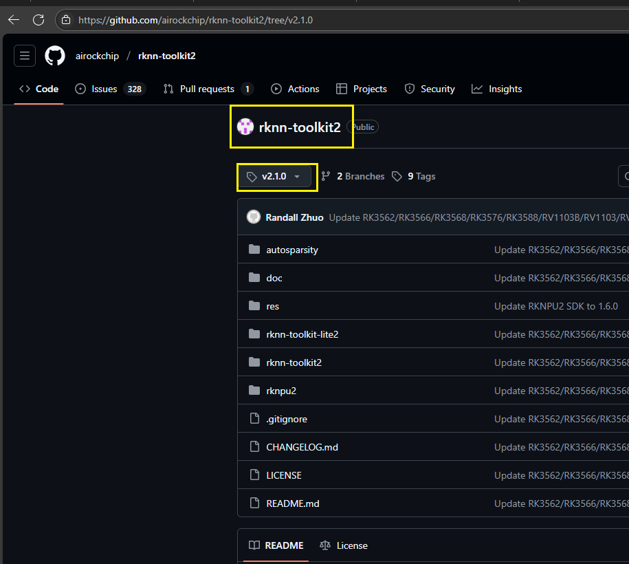629x564 pixels.
Task: Open the rknn-toolkit-lite2 folder
Action: click(302, 334)
